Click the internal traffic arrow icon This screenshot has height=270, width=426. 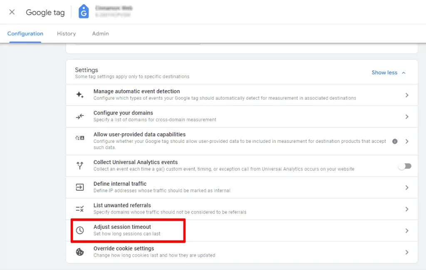(79, 187)
